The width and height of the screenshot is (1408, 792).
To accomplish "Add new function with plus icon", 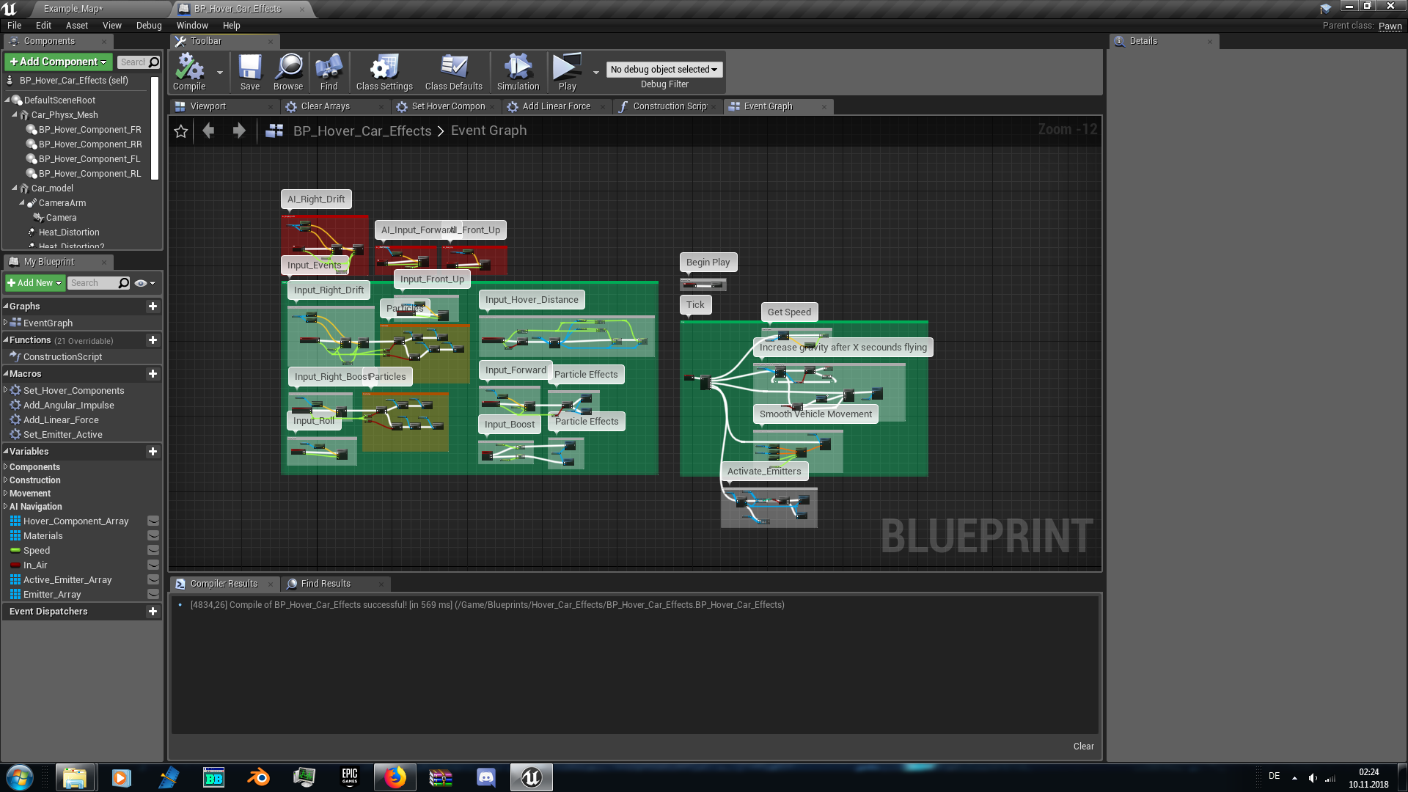I will 153,340.
